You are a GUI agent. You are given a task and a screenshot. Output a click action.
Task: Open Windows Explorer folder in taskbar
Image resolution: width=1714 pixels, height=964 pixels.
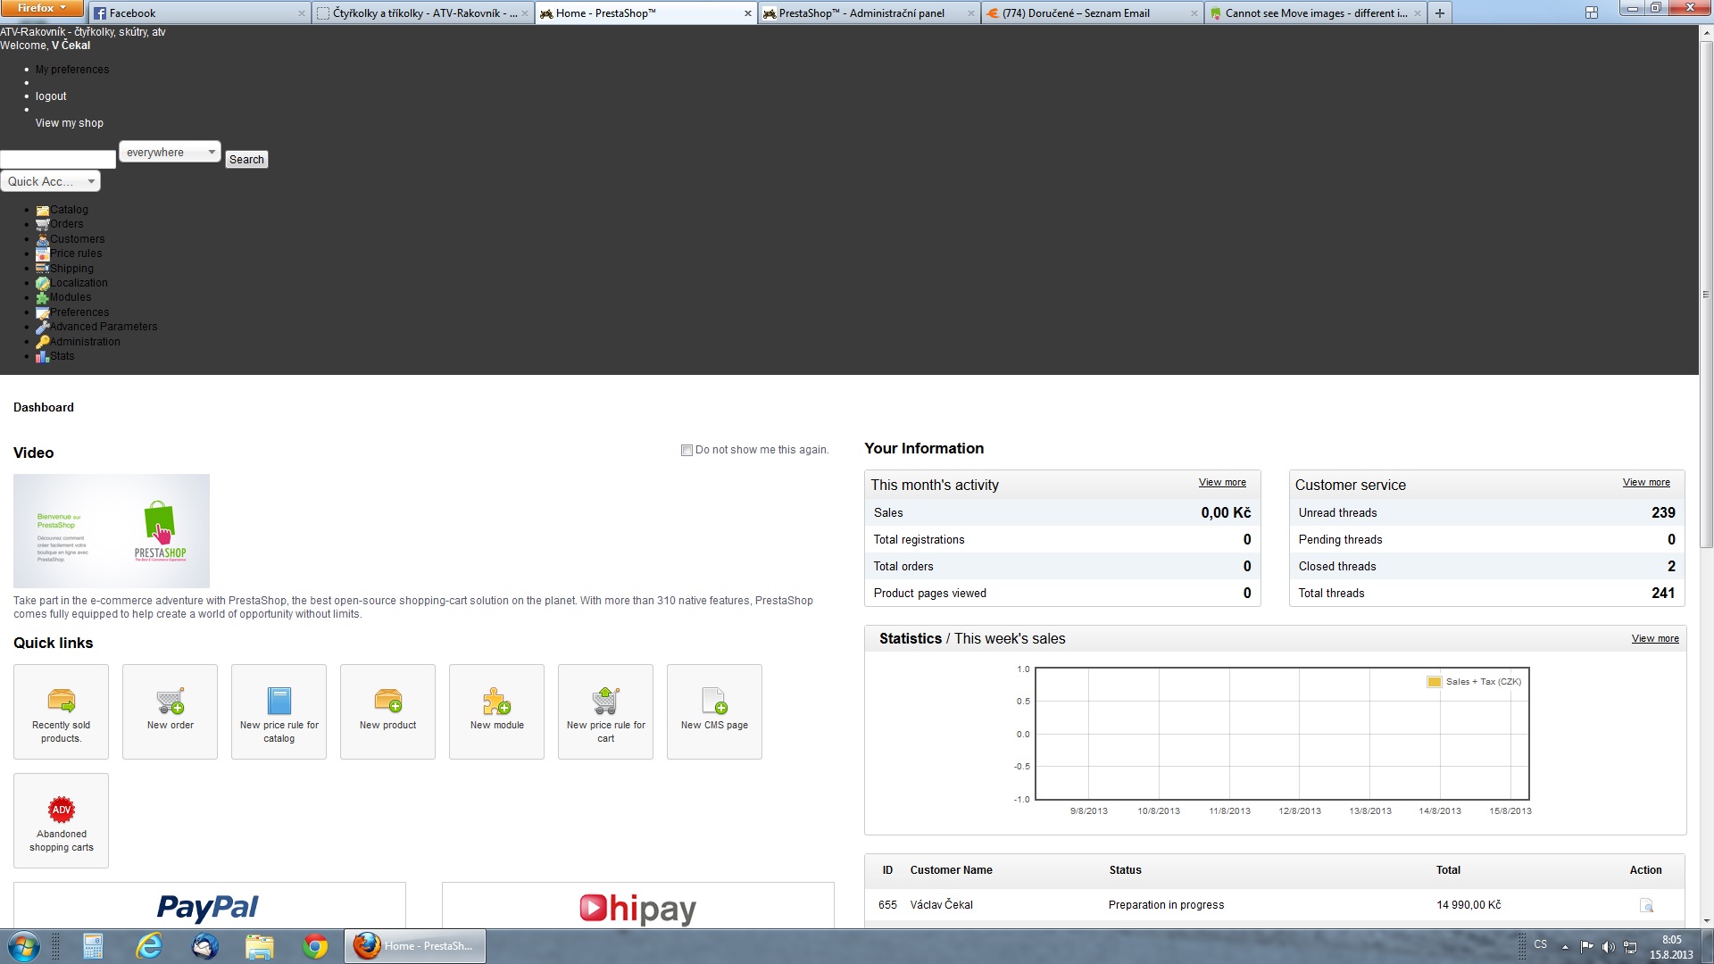(x=259, y=946)
